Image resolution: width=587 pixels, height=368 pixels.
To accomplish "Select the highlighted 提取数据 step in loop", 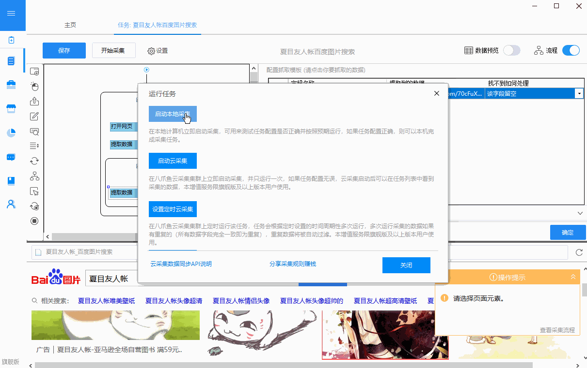I will (x=124, y=192).
